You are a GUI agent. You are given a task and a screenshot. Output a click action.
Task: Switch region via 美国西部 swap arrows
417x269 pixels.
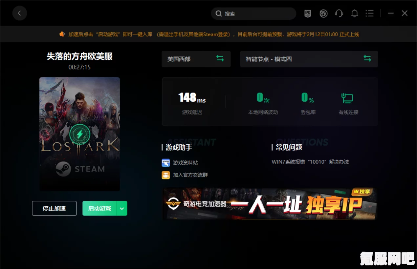(220, 59)
